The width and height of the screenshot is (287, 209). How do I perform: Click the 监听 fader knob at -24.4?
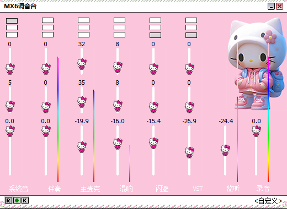(225, 150)
